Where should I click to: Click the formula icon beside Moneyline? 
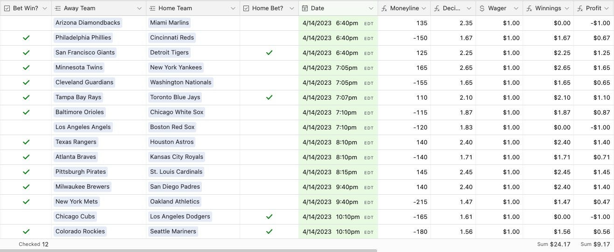click(384, 8)
